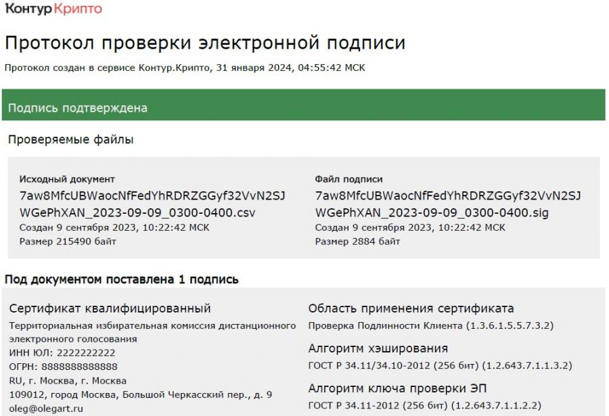Click Под документом поставлена 1 подпись heading

(121, 279)
